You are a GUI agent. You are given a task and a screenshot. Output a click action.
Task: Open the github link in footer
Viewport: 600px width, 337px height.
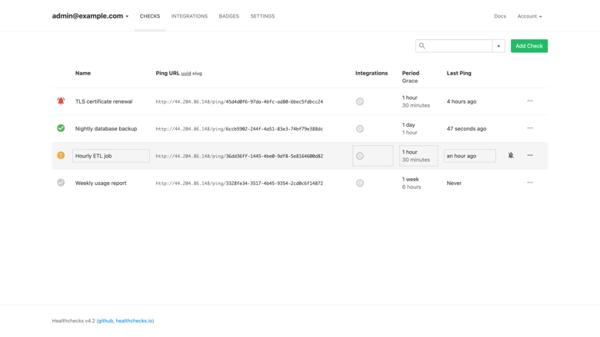[x=105, y=321]
